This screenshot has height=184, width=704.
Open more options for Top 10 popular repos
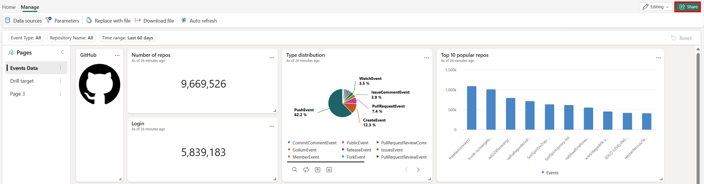pos(658,58)
